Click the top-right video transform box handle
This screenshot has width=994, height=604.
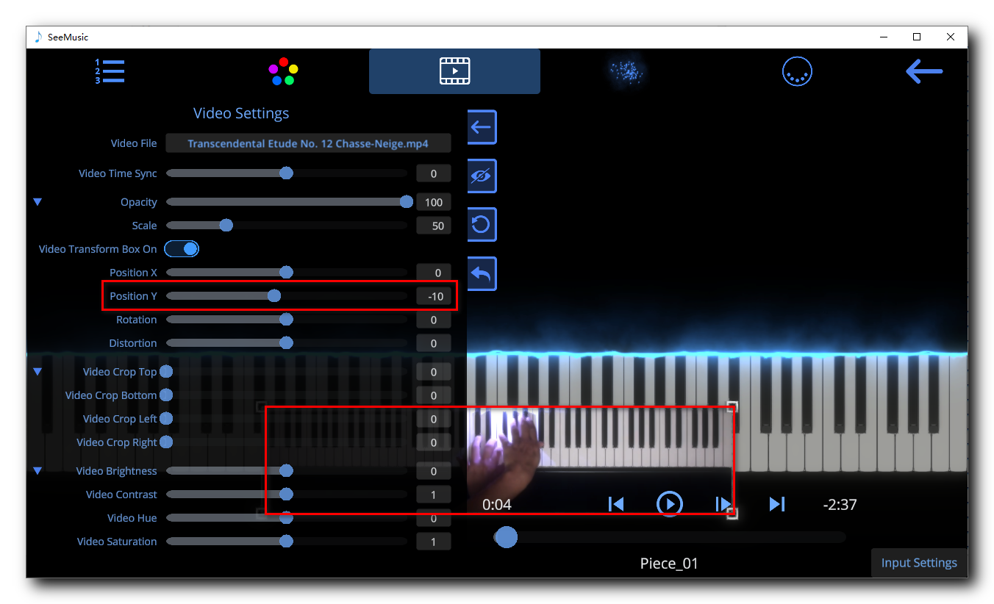(732, 406)
